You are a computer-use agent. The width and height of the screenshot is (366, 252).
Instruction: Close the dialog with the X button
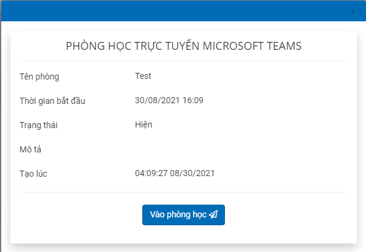354,11
